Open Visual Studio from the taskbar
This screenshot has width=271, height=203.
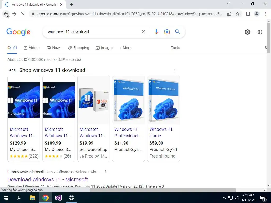[58, 198]
